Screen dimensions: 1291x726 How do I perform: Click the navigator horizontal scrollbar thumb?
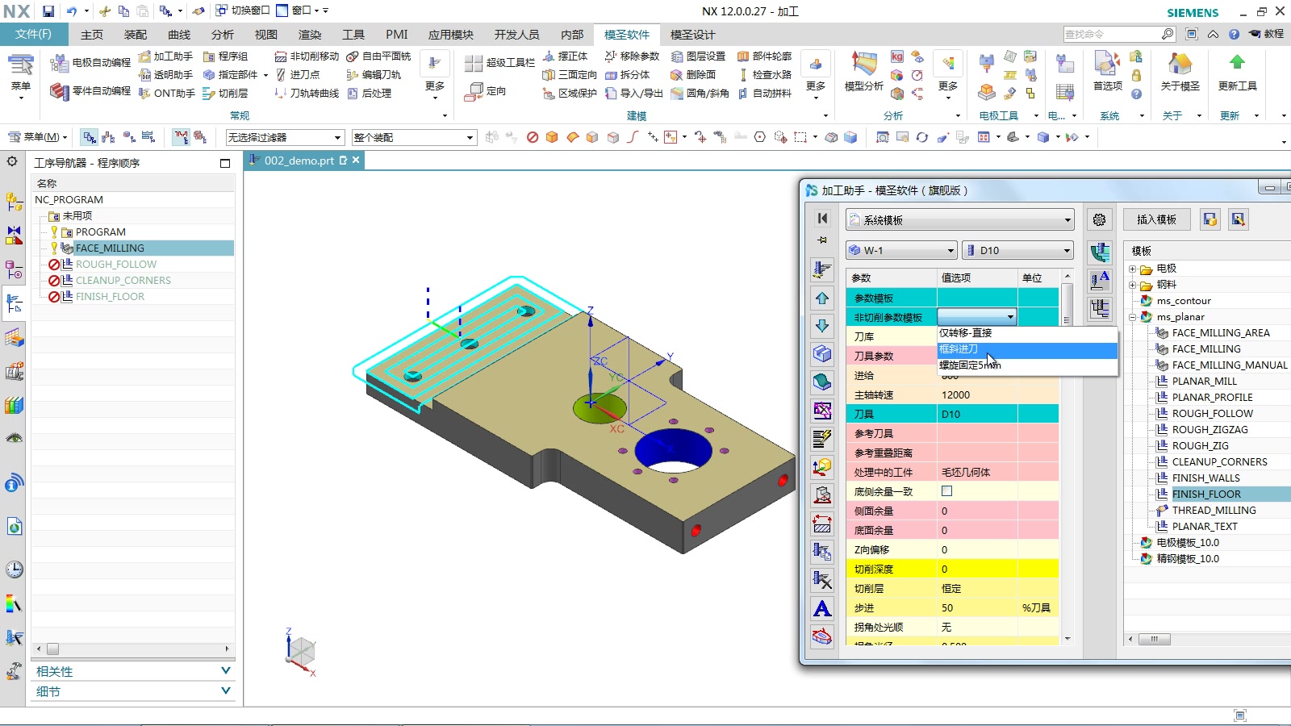point(52,649)
